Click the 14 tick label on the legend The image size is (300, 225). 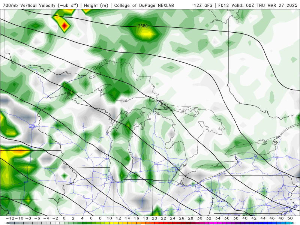(127, 218)
